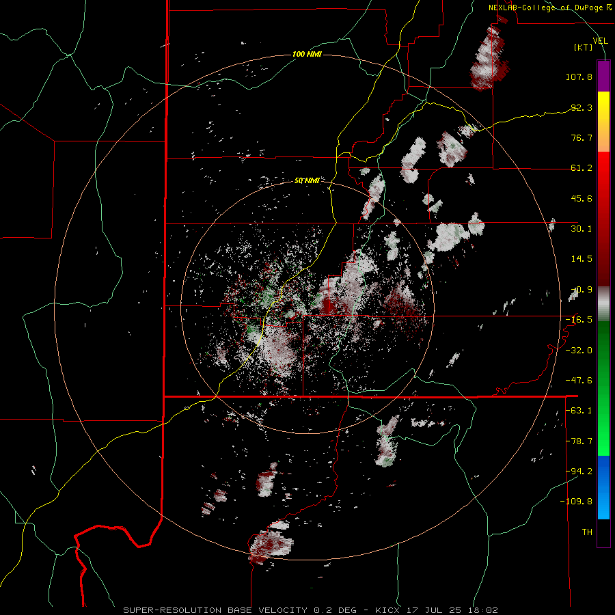The height and width of the screenshot is (615, 615).
Task: Click the KICX station identifier
Action: tap(387, 610)
